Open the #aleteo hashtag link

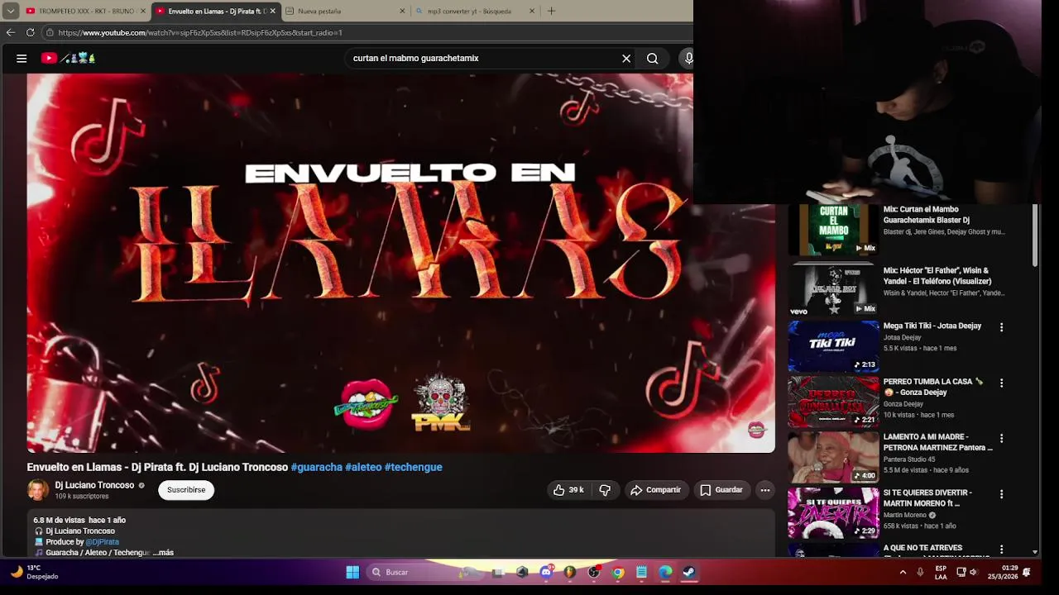(x=363, y=467)
